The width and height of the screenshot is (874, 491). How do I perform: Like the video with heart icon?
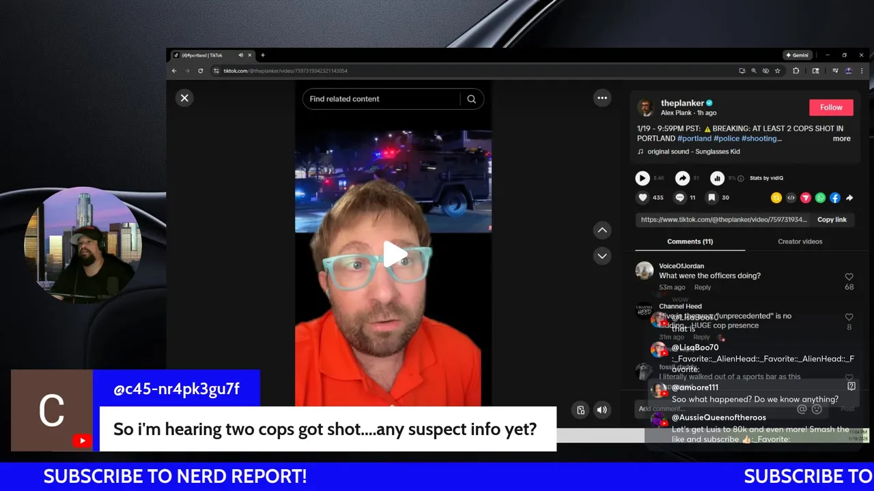coord(643,198)
